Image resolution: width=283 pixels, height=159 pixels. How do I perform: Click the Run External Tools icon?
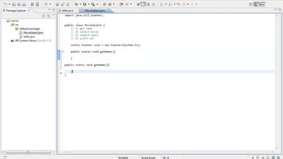(x=93, y=4)
